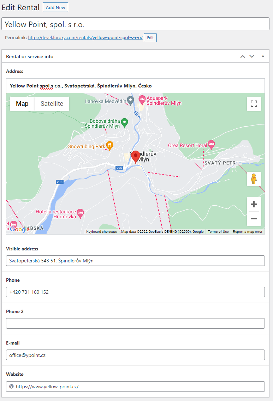
Task: Open Keyboard shortcuts on map
Action: click(x=101, y=231)
